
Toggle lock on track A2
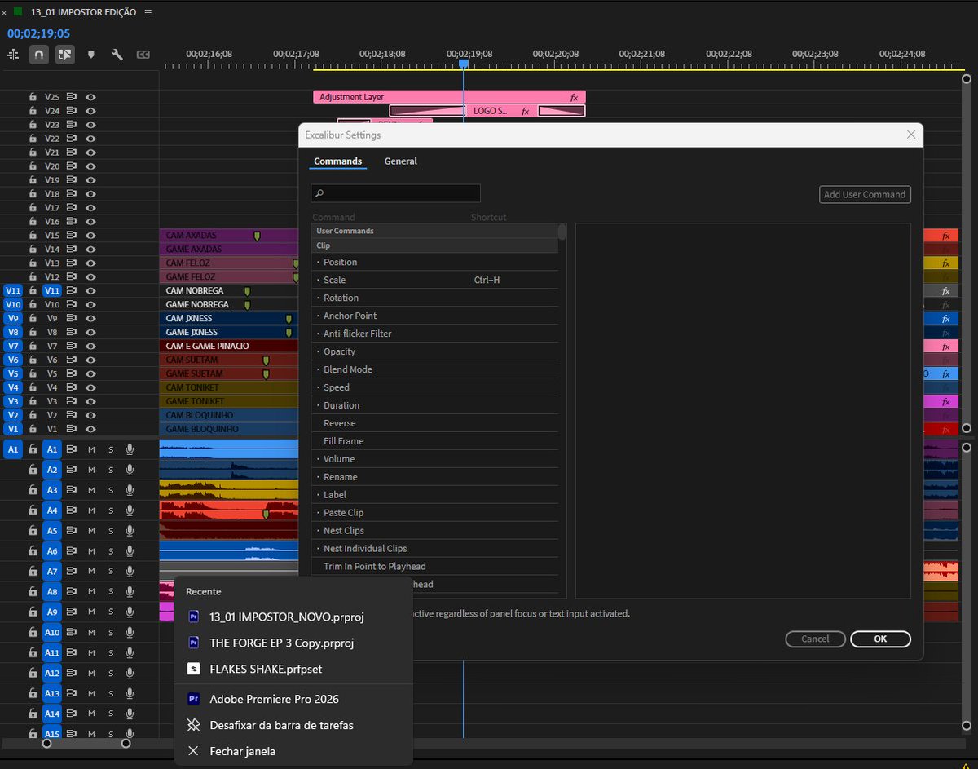33,470
